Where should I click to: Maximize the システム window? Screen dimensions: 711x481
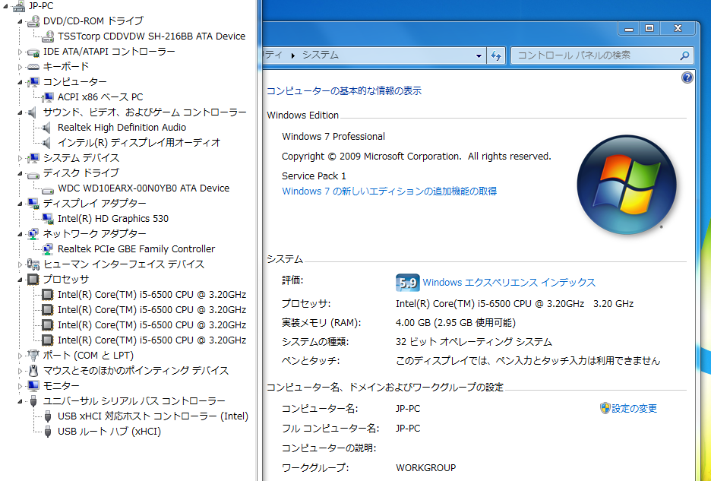[649, 28]
